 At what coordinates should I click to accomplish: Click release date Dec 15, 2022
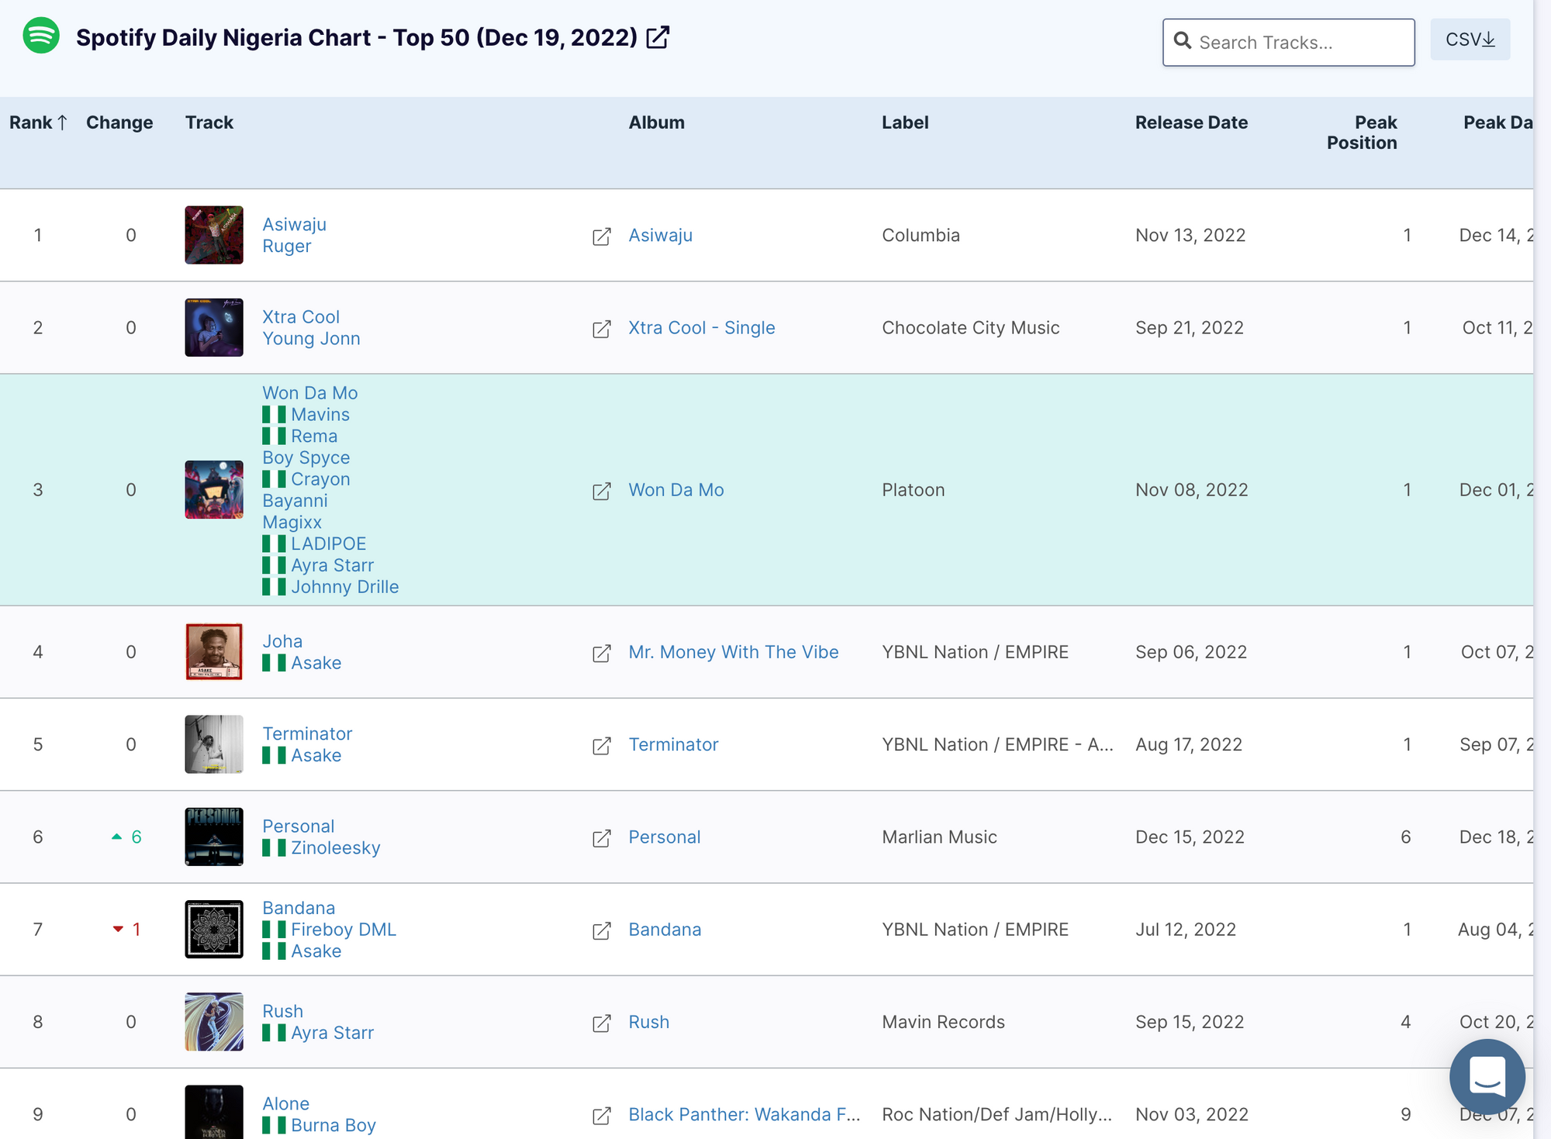coord(1190,837)
